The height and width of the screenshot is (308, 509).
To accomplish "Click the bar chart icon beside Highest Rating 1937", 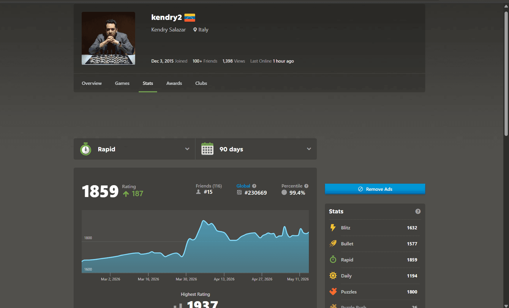I will coord(178,306).
